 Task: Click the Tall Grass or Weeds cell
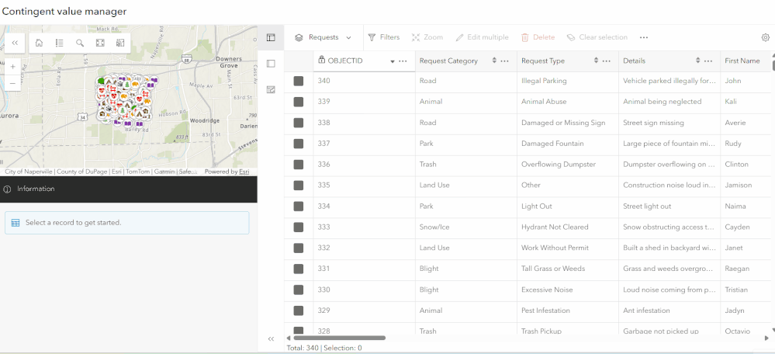pyautogui.click(x=568, y=269)
